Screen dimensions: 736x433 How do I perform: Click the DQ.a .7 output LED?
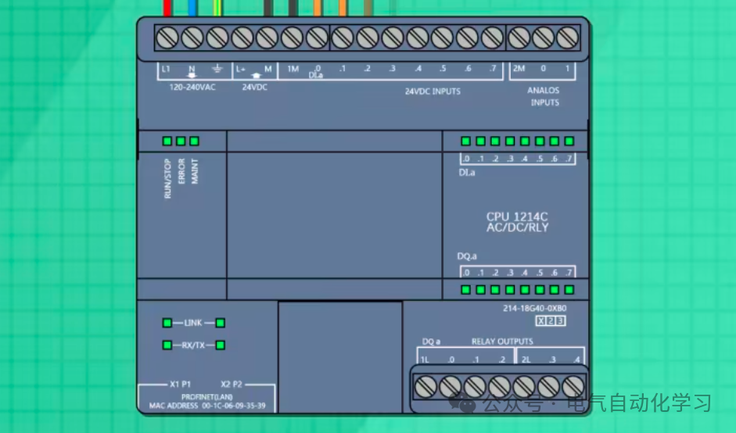[x=569, y=290]
